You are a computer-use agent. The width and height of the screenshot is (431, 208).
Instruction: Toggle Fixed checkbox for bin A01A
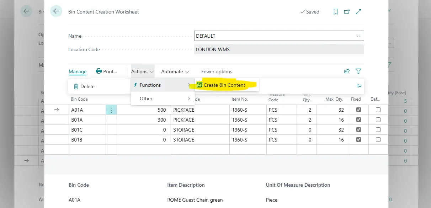(x=358, y=110)
